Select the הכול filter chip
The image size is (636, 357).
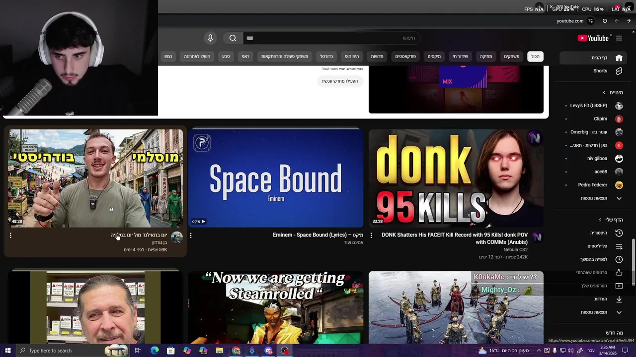point(535,57)
